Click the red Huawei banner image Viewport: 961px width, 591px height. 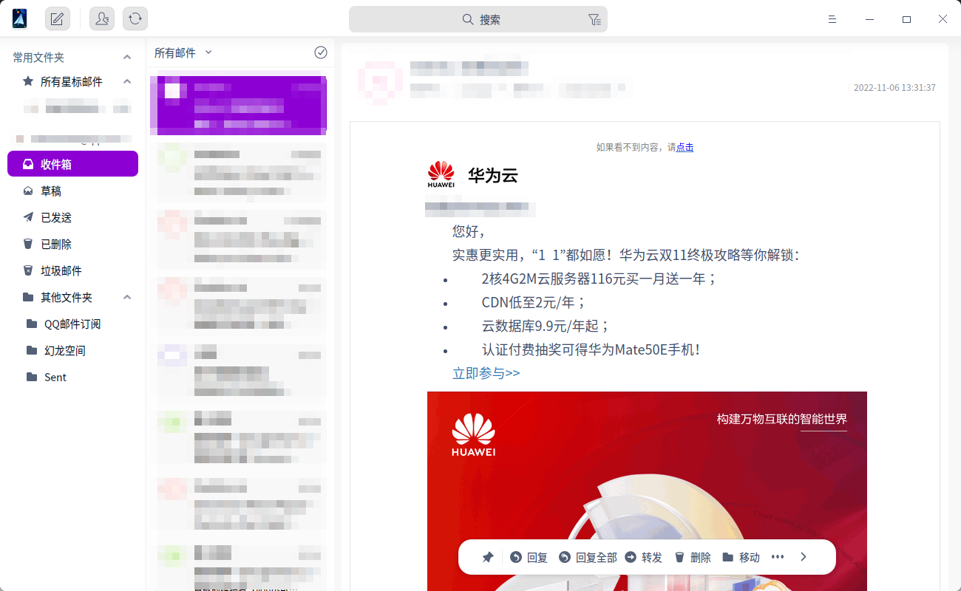click(x=647, y=491)
